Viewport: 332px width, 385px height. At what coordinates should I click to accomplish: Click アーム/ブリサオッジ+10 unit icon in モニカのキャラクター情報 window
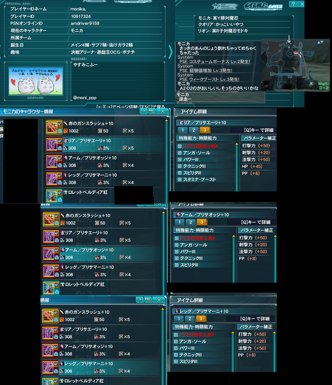52,161
